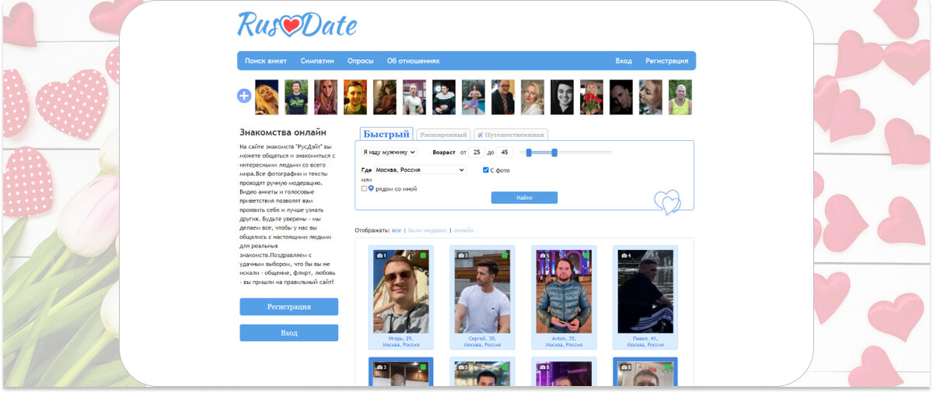Screen dimensions: 933x393
Task: Open the "Поиск анкет" menu item
Action: point(266,61)
